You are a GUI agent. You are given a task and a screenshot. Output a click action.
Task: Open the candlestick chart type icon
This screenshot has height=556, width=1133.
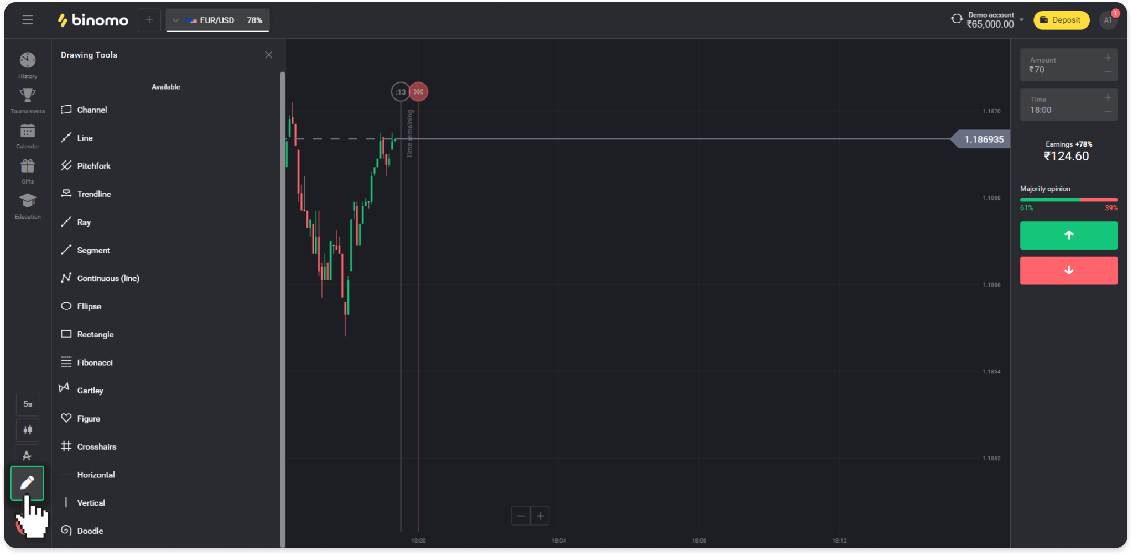pos(28,430)
